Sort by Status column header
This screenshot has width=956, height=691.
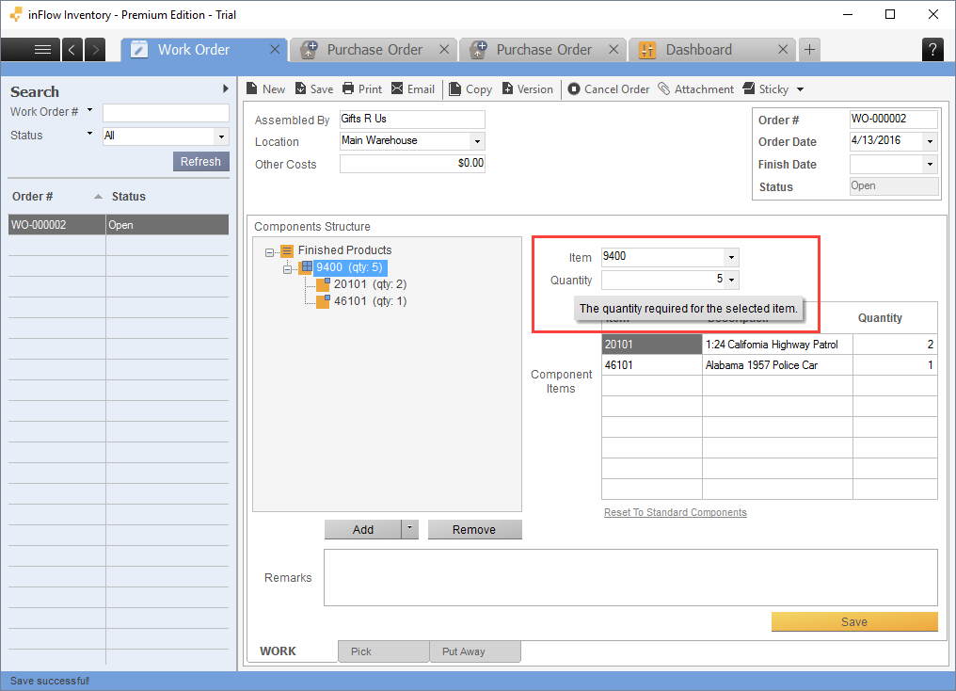click(167, 197)
